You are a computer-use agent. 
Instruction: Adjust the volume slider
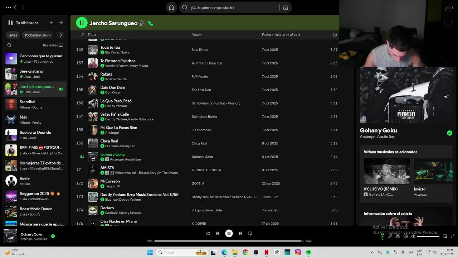tap(428, 236)
